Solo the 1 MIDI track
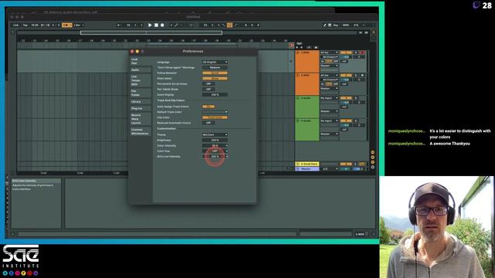This screenshot has height=278, width=495. (356, 53)
